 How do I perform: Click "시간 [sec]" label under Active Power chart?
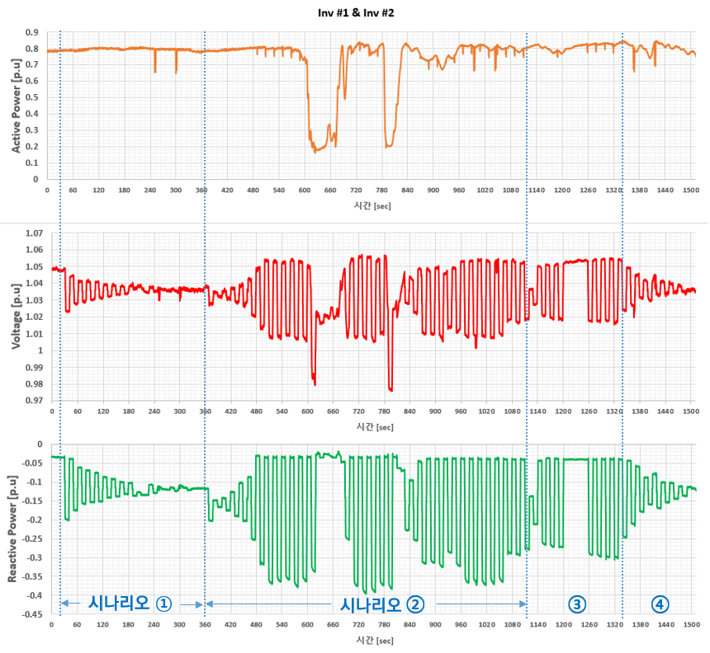click(372, 206)
